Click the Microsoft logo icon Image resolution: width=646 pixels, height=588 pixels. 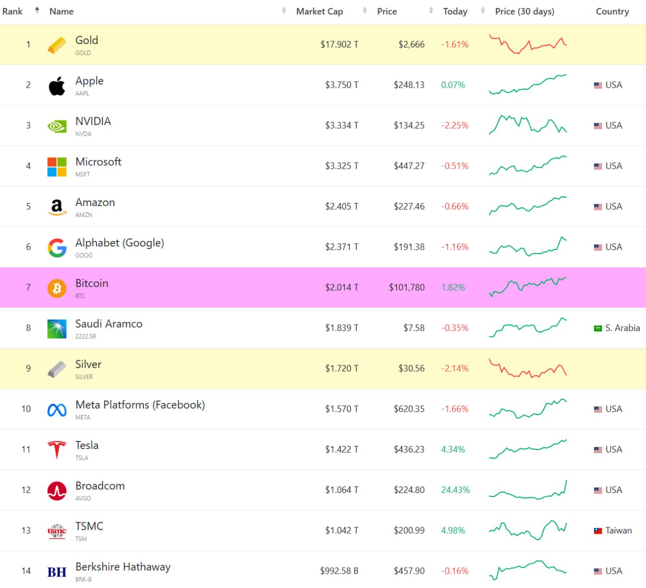57,167
